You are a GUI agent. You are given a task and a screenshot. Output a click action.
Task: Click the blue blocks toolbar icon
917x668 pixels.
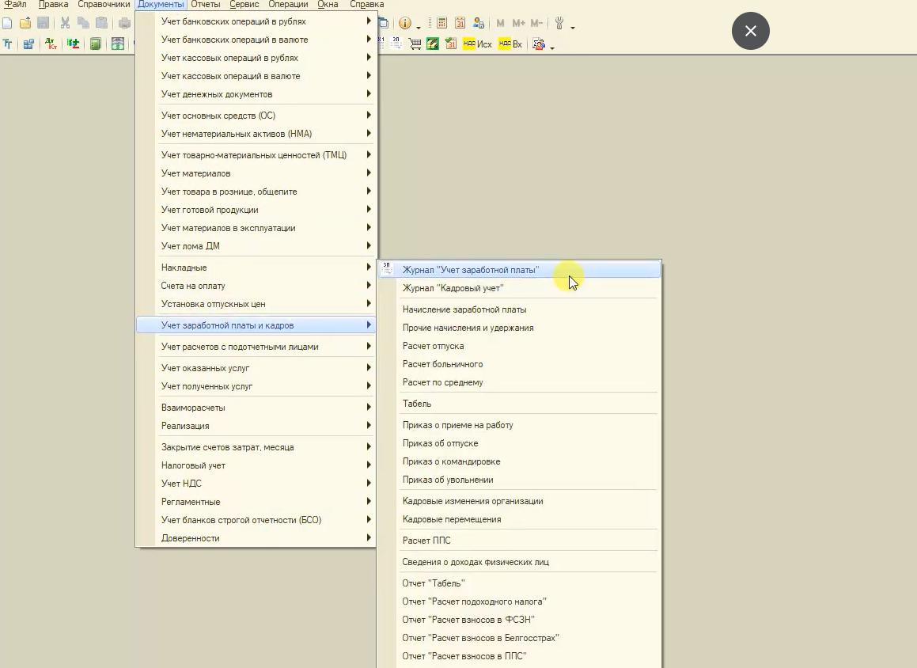[x=28, y=44]
